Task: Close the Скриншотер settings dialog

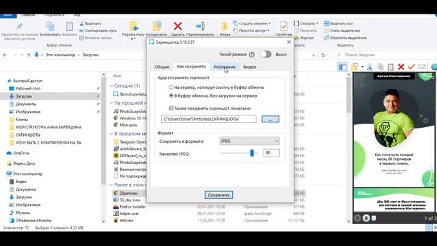Action: click(x=289, y=42)
